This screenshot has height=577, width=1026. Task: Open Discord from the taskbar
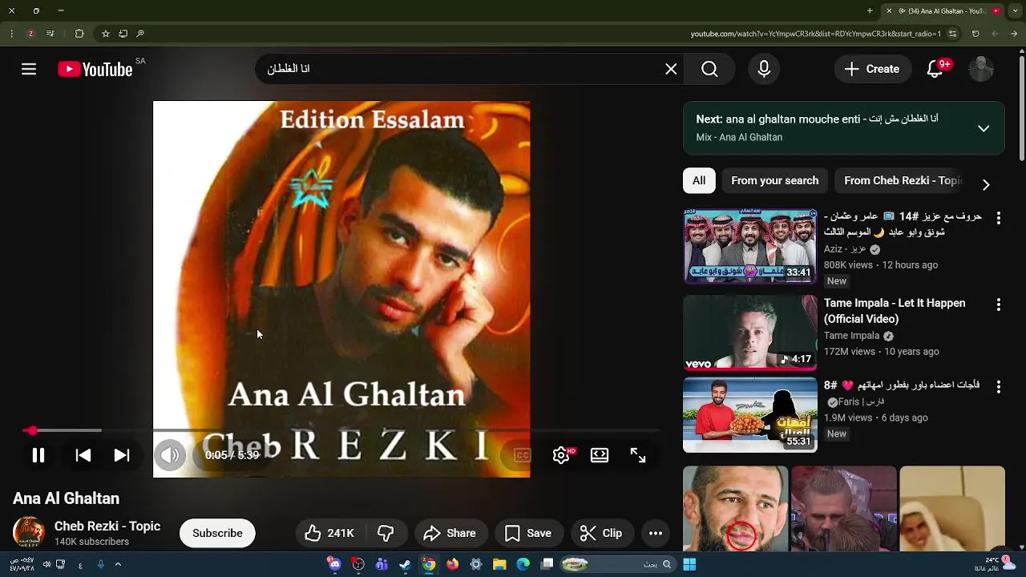335,564
